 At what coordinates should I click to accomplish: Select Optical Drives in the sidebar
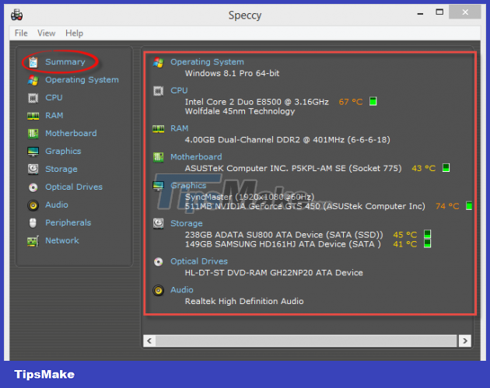tap(74, 187)
